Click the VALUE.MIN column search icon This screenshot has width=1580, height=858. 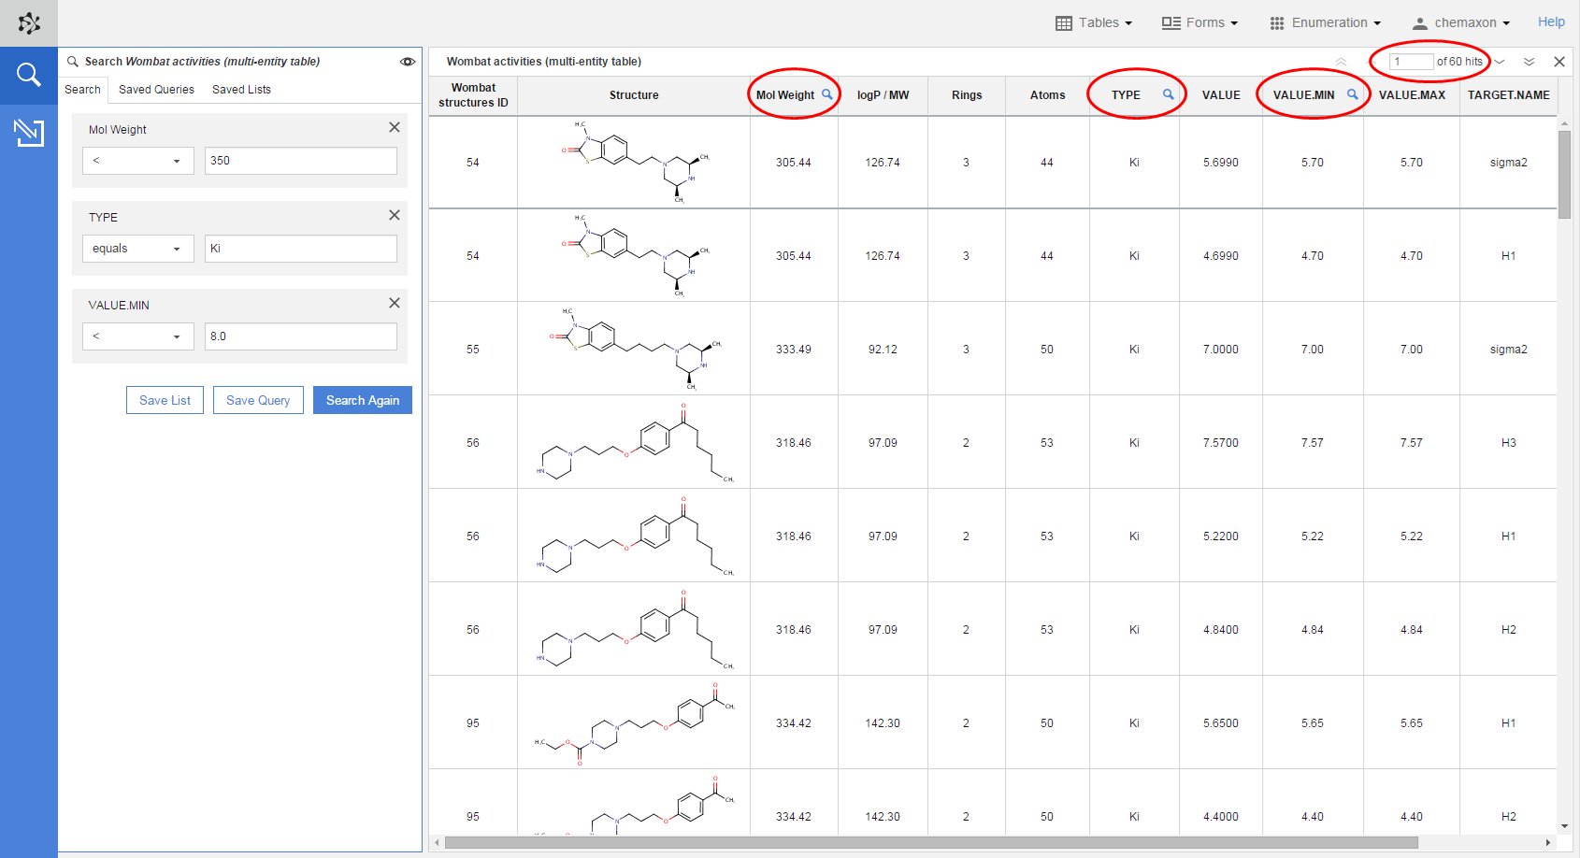point(1352,94)
